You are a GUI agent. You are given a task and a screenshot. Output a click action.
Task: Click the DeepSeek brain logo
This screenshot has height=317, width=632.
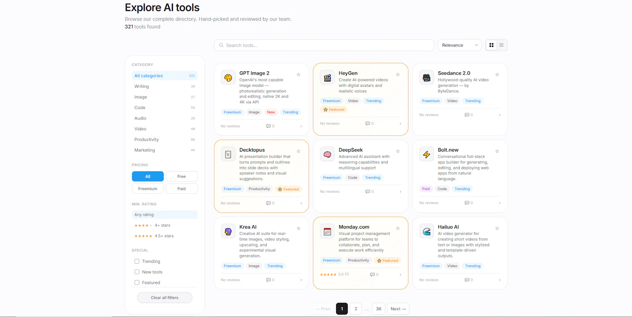pyautogui.click(x=327, y=154)
